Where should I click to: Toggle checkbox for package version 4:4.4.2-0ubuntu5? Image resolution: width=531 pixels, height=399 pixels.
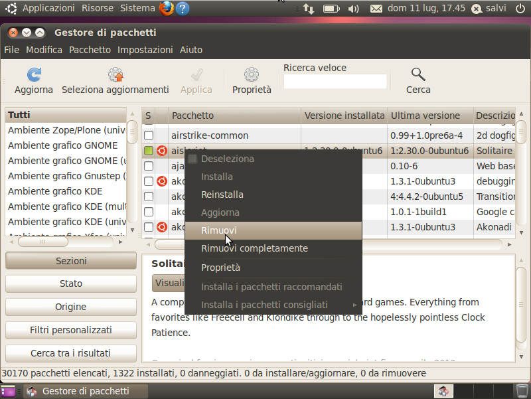tap(149, 197)
